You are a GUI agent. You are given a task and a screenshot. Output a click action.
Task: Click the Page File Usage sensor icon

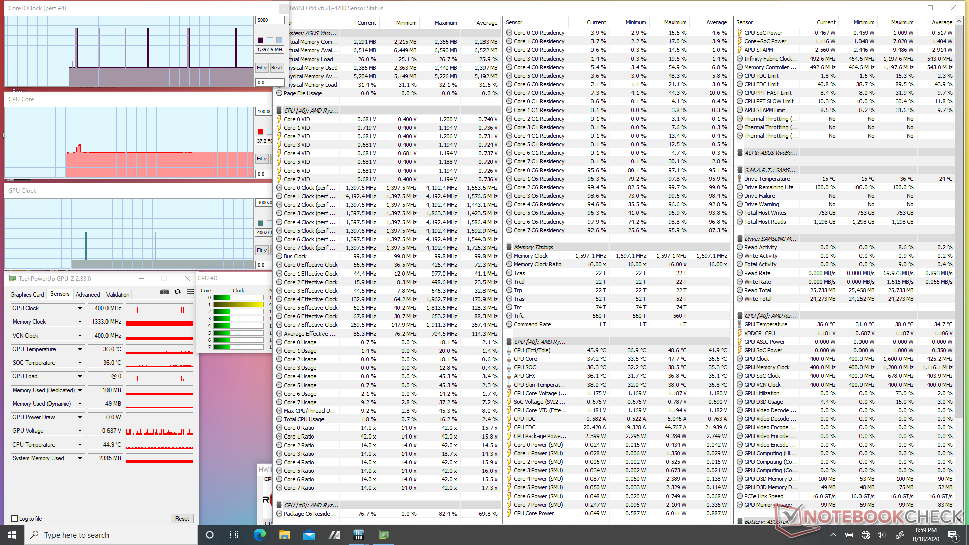(x=279, y=93)
